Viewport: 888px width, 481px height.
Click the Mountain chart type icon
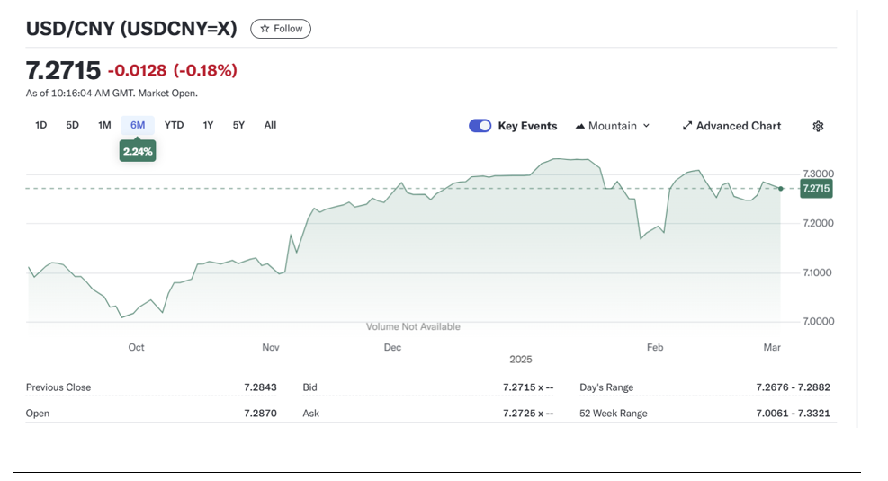coord(580,127)
